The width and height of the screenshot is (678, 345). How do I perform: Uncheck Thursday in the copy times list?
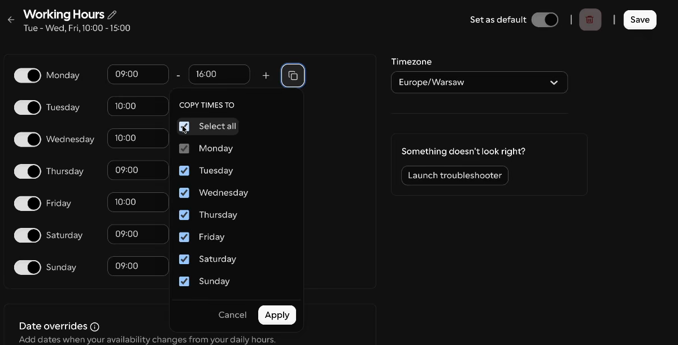click(184, 215)
